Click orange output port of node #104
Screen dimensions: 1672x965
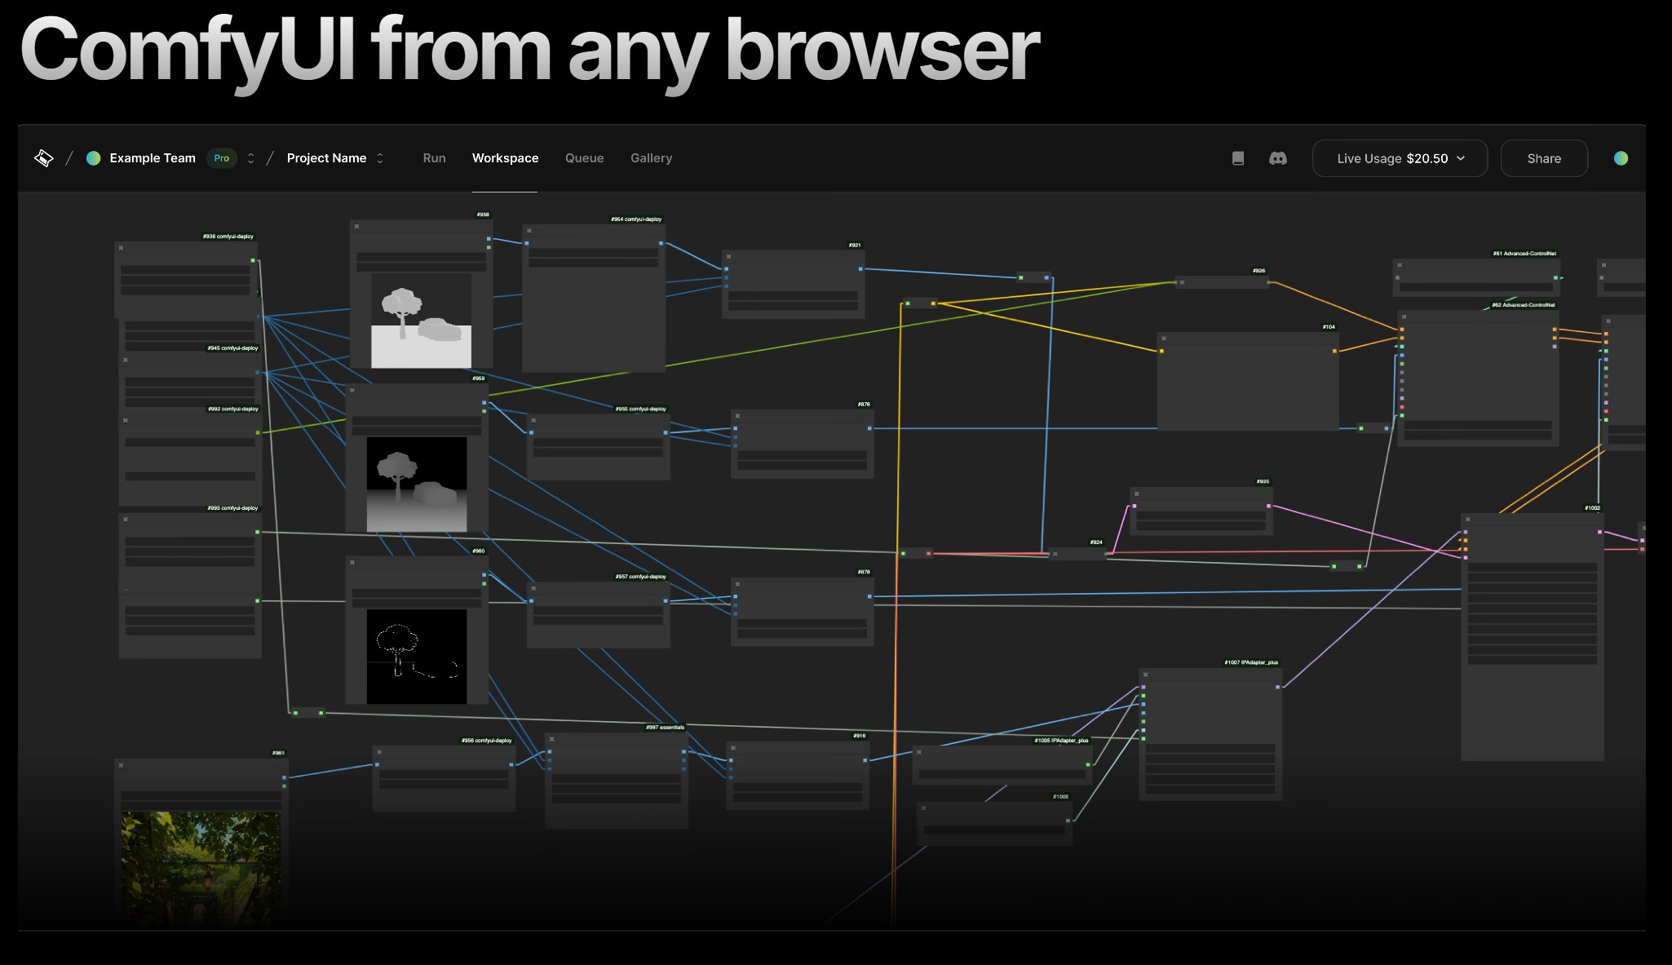click(x=1334, y=352)
